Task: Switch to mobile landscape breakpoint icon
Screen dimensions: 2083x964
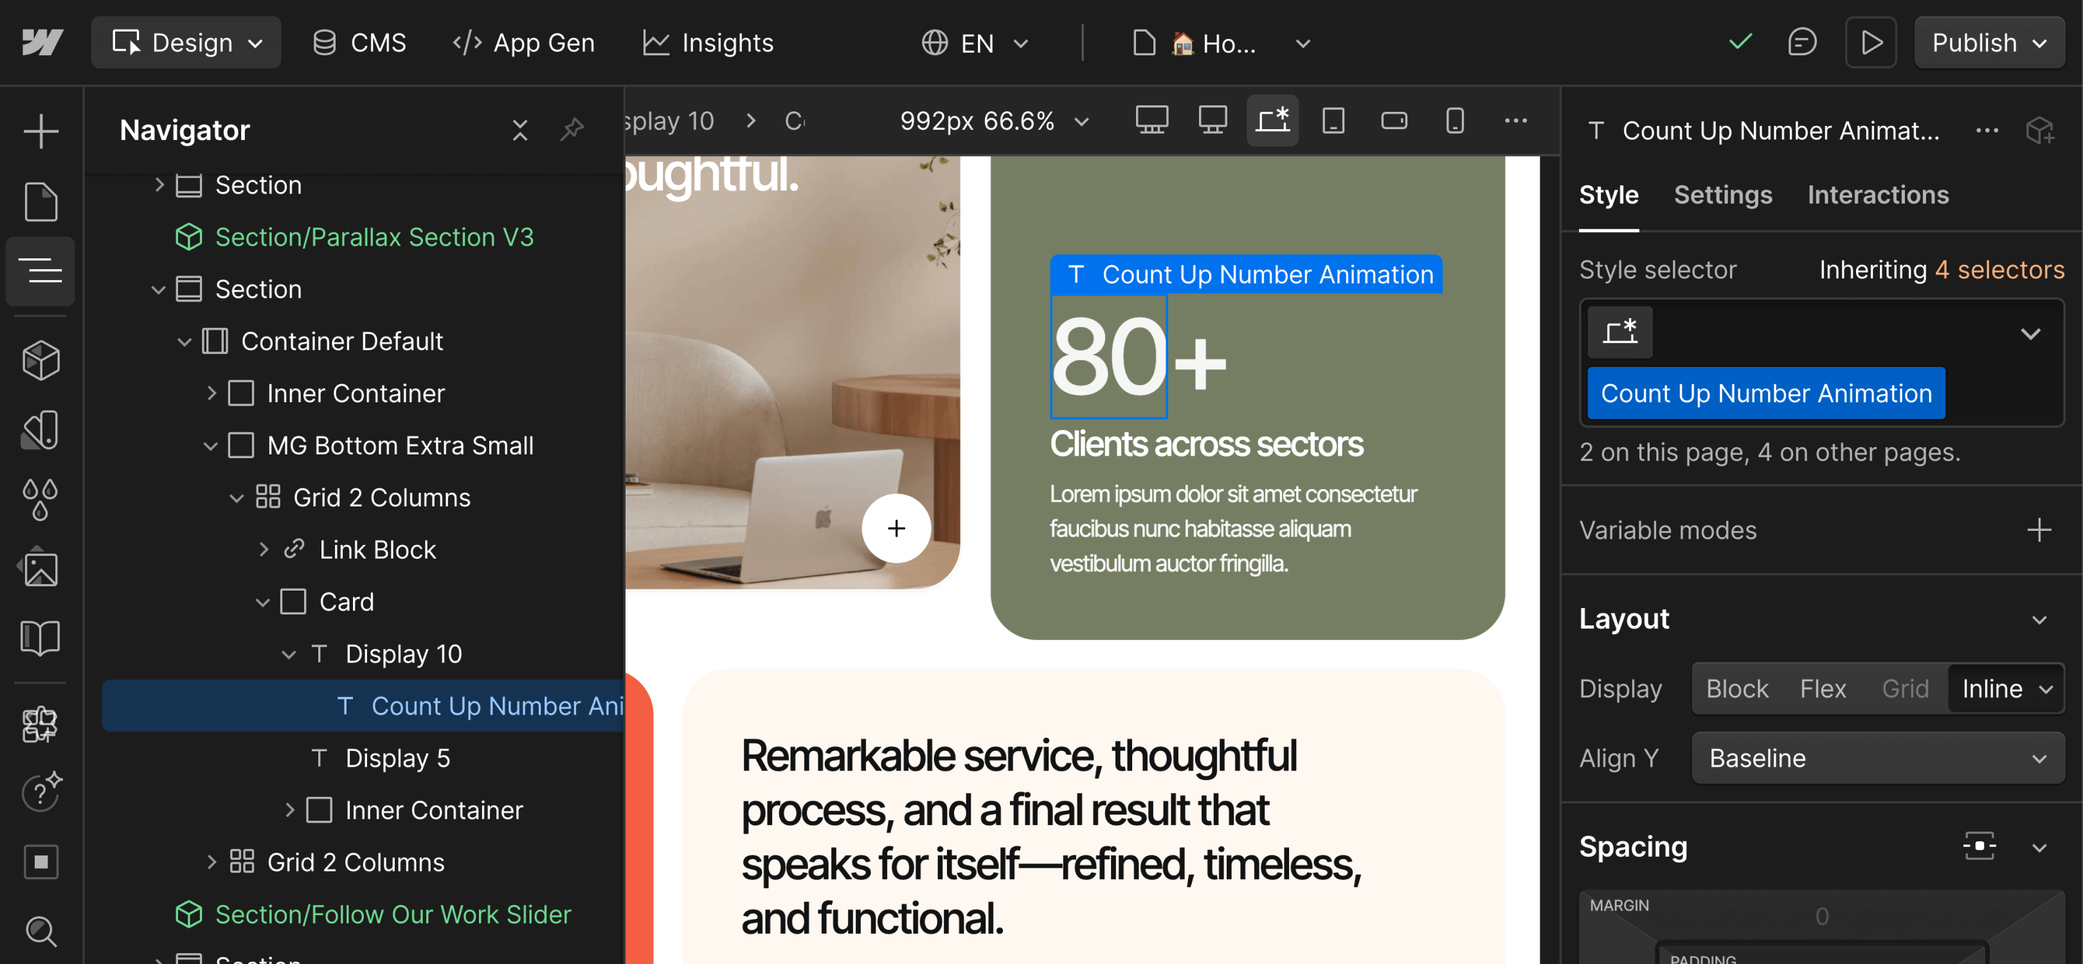Action: [x=1394, y=120]
